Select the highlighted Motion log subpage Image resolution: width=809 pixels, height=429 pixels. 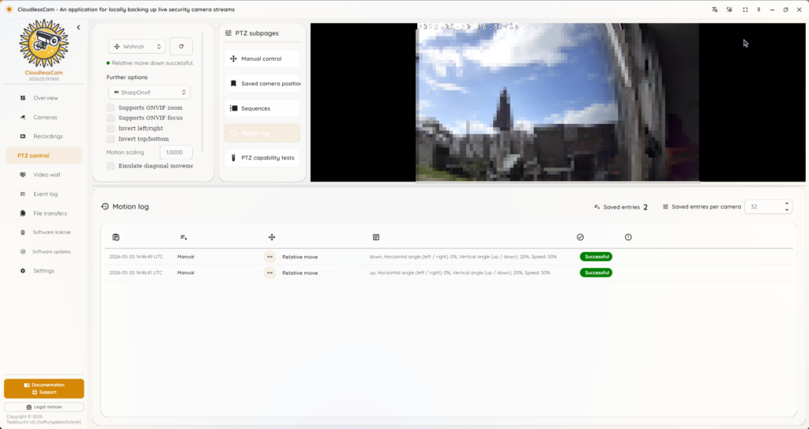pyautogui.click(x=262, y=134)
